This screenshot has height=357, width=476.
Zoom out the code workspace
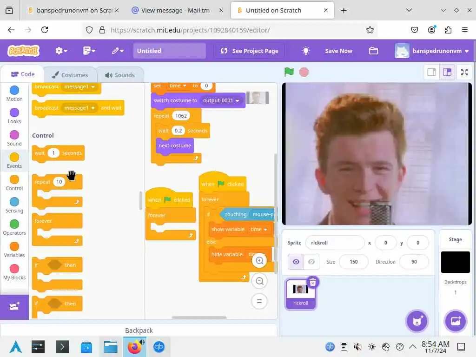click(x=259, y=281)
